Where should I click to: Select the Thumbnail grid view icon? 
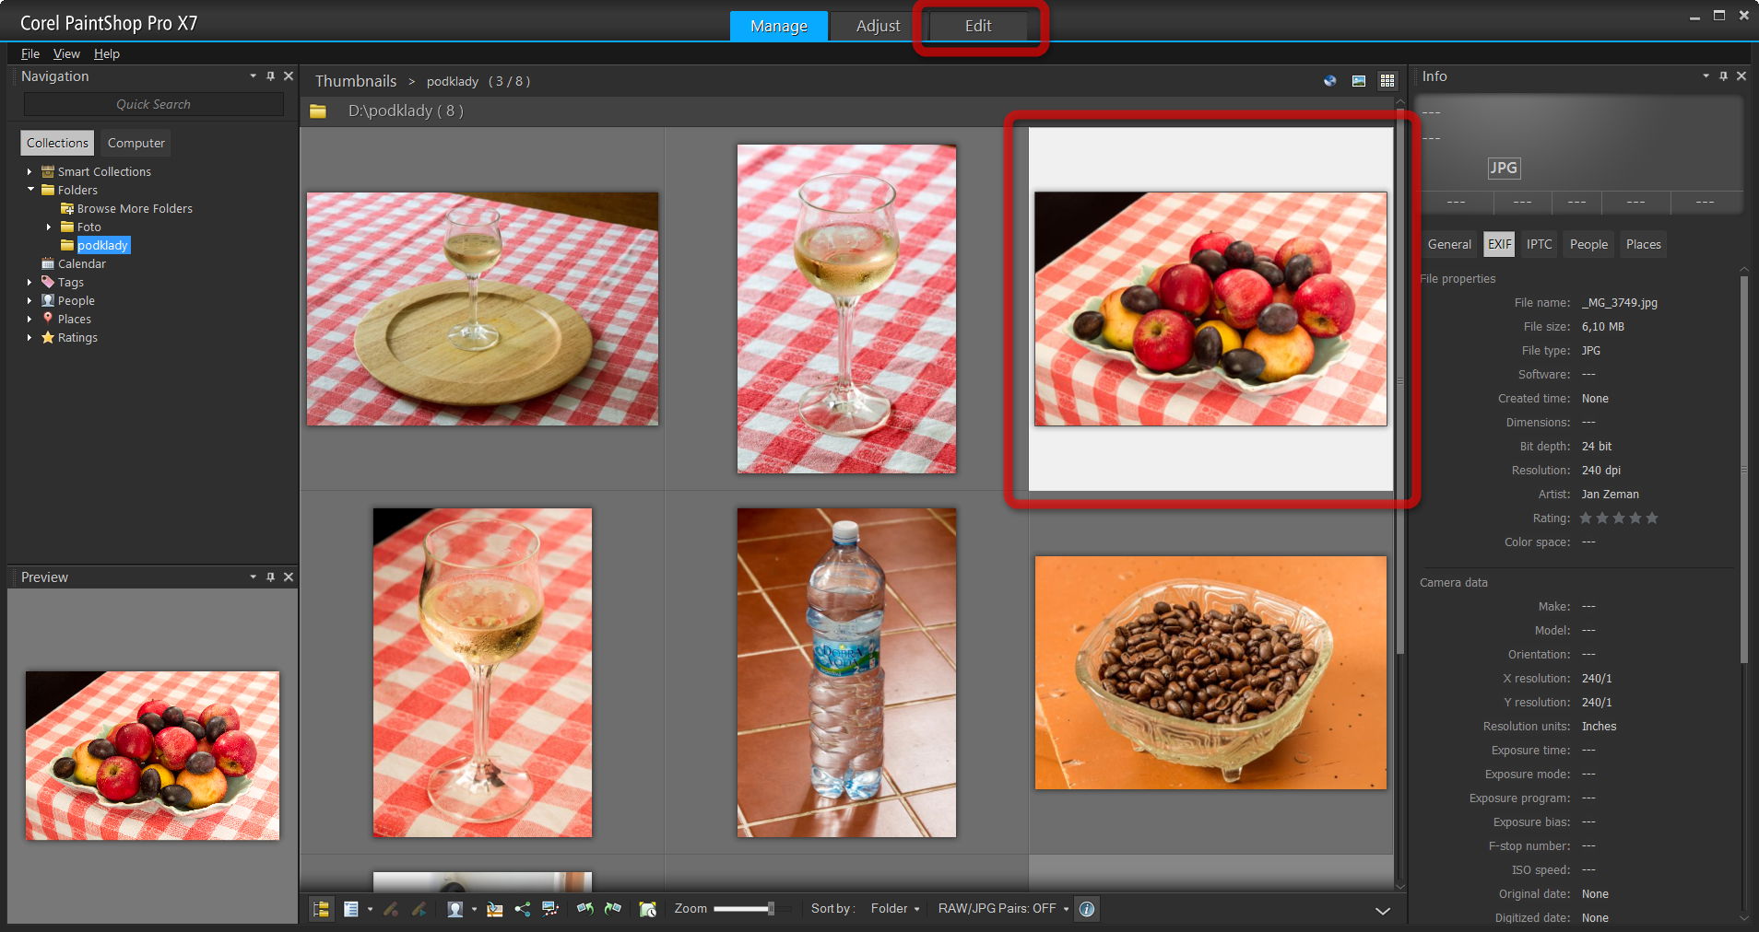click(1387, 81)
